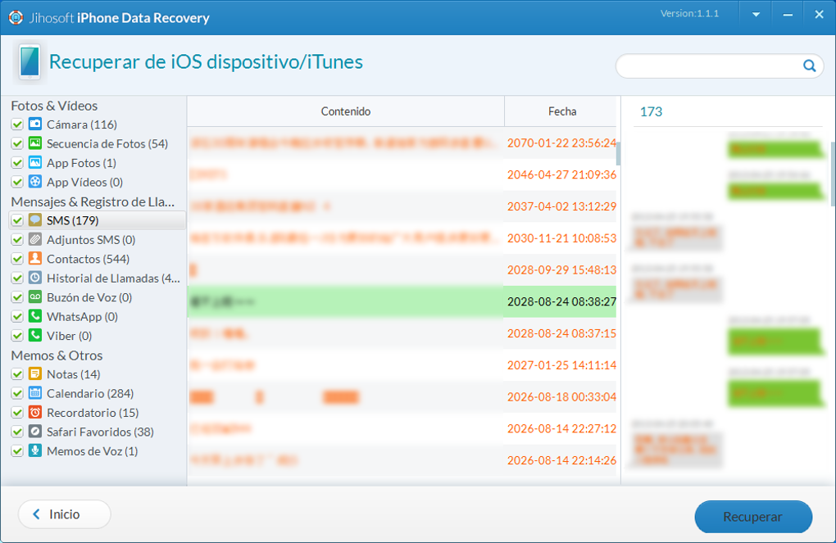Screen dimensions: 836x543
Task: Click the Secuencia de Fotos icon
Action: point(35,143)
